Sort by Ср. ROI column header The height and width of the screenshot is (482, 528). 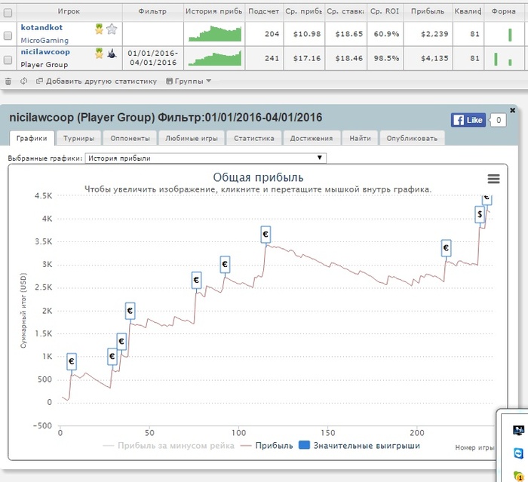(x=385, y=11)
